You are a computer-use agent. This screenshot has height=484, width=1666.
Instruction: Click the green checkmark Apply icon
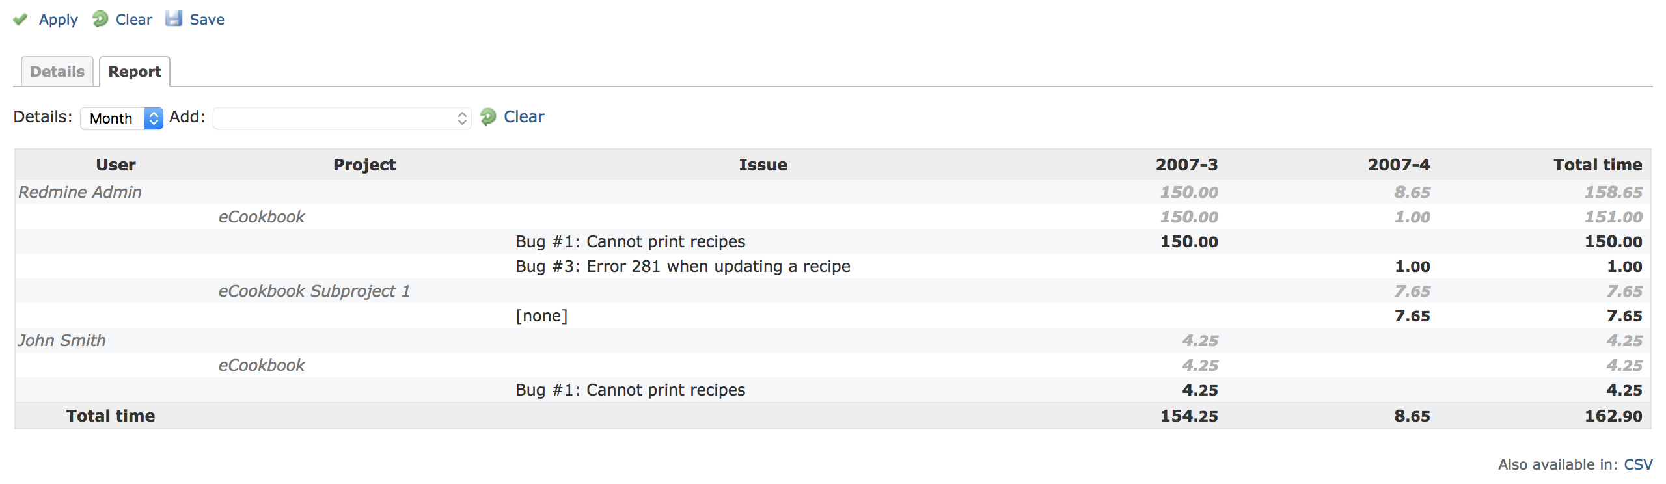(20, 20)
